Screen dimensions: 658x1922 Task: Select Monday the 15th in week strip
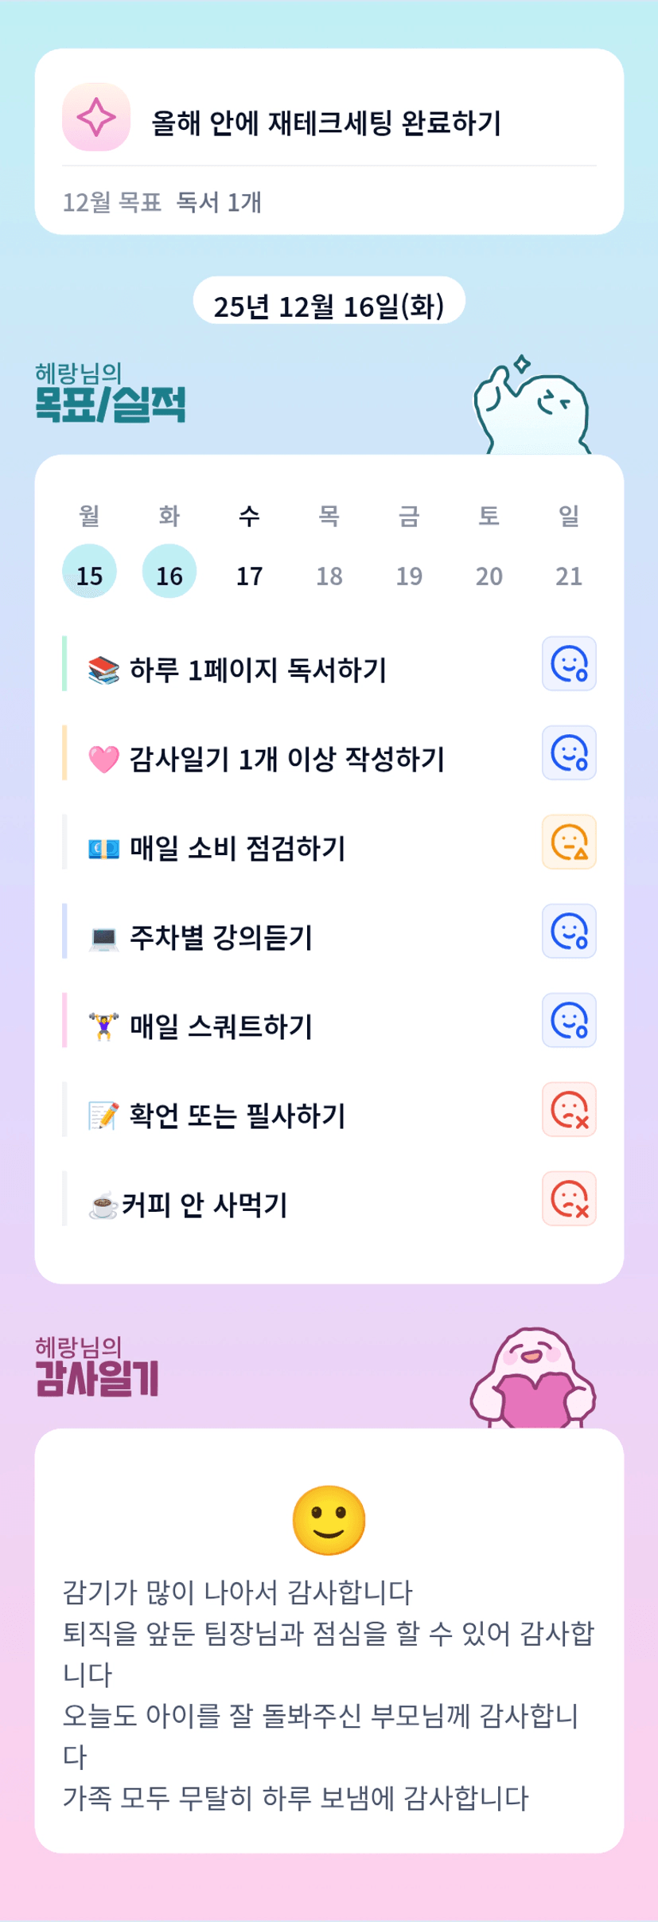coord(89,573)
